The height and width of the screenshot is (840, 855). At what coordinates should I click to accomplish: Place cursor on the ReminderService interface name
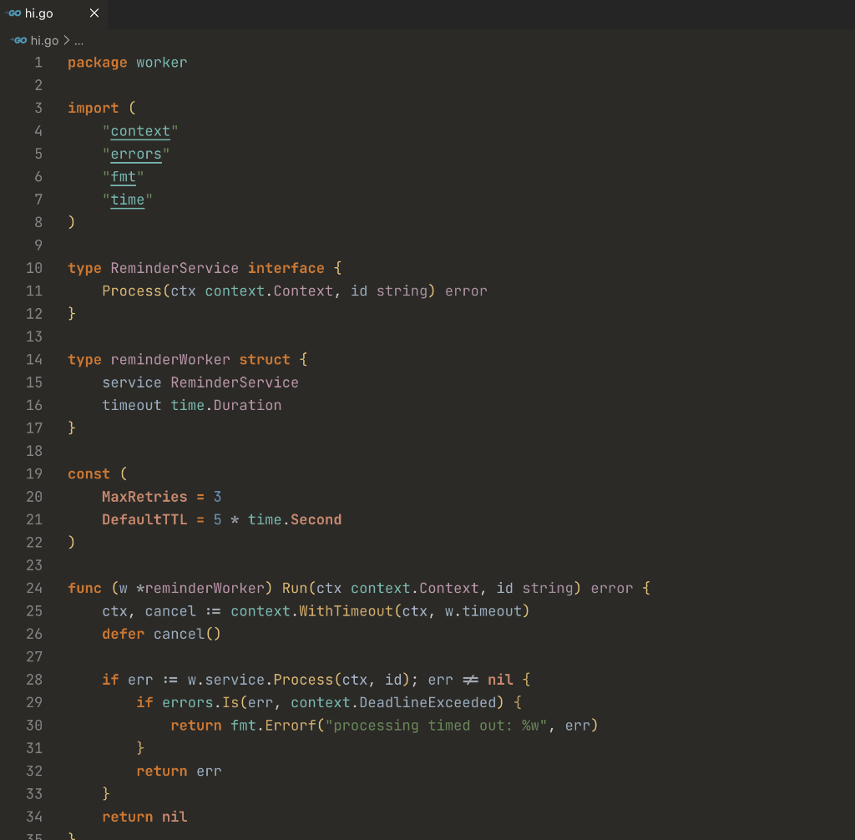click(174, 267)
